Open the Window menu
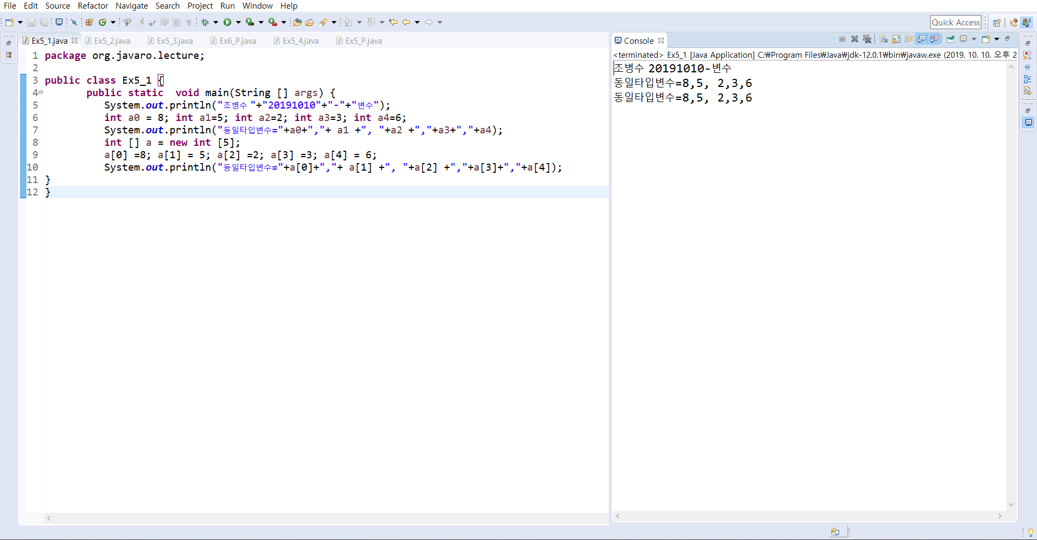 tap(258, 5)
